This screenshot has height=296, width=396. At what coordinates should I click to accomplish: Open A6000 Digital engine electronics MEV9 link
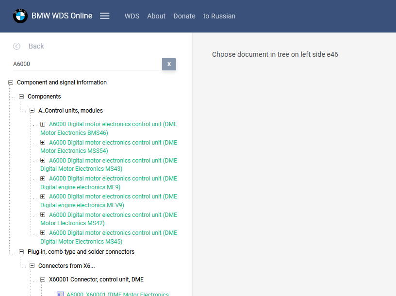(x=109, y=200)
